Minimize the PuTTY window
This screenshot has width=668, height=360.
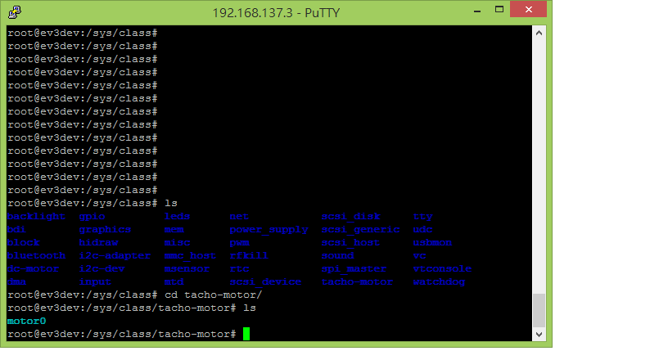(x=477, y=10)
